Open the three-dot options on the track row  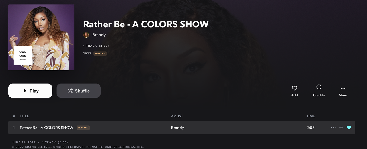coord(333,128)
